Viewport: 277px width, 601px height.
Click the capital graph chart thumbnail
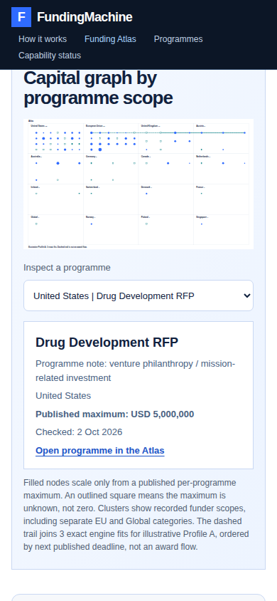coord(138,184)
